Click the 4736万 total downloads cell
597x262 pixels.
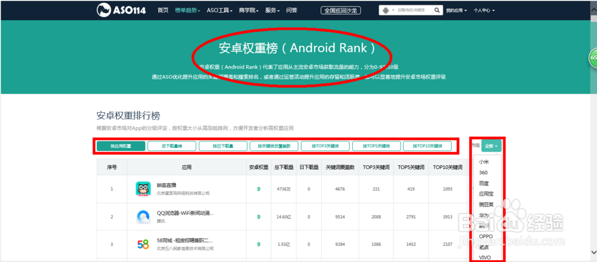point(284,189)
